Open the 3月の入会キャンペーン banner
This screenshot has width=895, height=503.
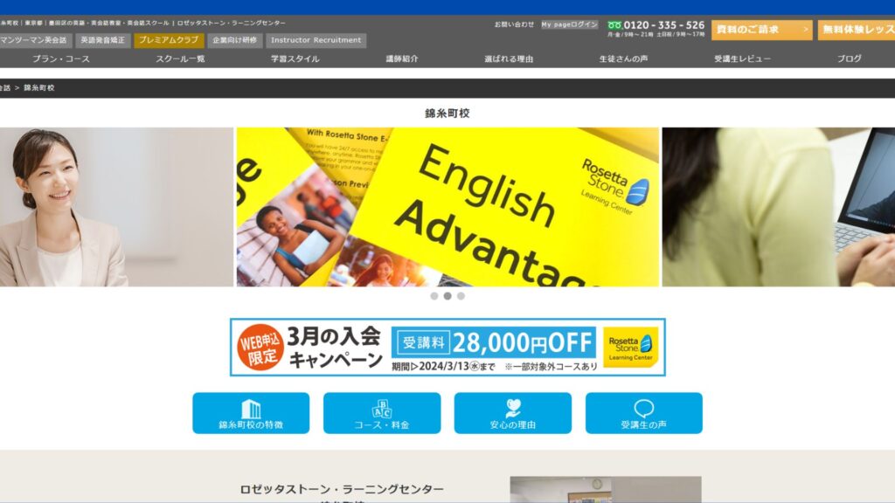447,348
